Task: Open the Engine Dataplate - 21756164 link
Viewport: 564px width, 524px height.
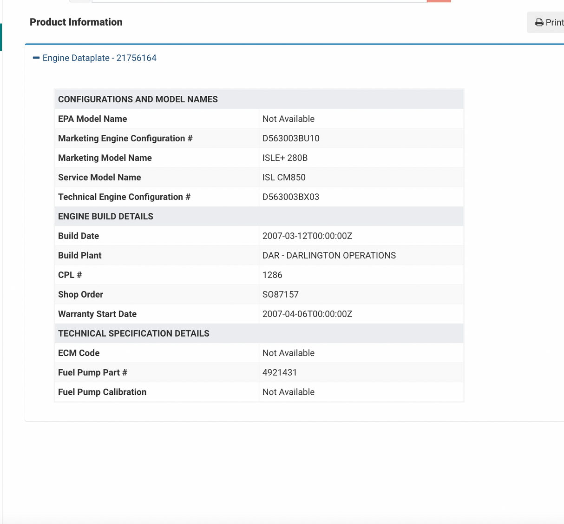Action: point(99,58)
